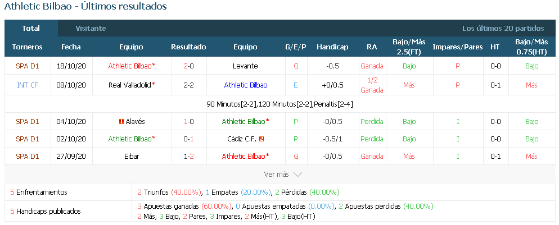Viewport: 559px width, 225px height.
Task: Click the 2-2 result for Real Valladolid
Action: [x=188, y=85]
